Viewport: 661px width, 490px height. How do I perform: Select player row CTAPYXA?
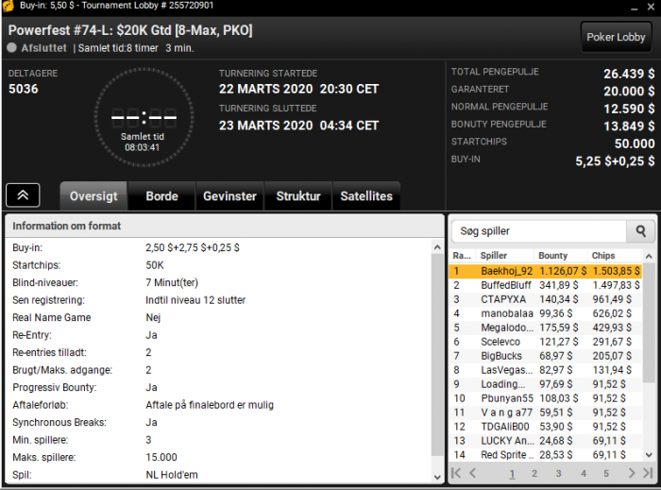click(x=546, y=299)
